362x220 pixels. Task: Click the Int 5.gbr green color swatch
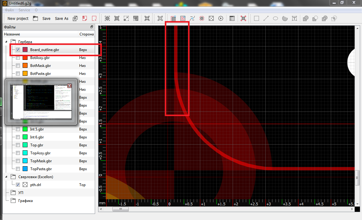[x=25, y=129]
